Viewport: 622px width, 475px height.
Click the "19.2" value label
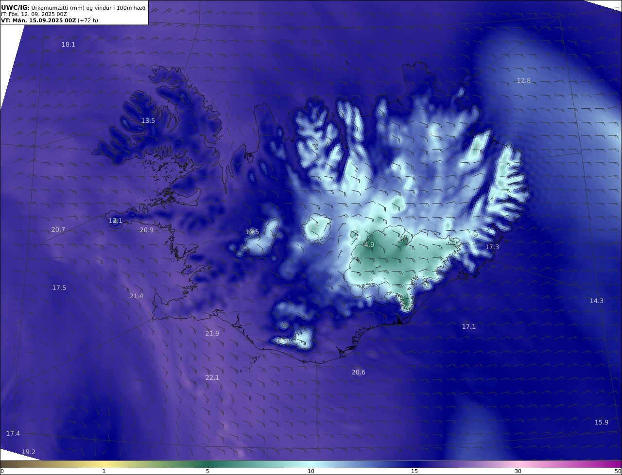pos(29,452)
